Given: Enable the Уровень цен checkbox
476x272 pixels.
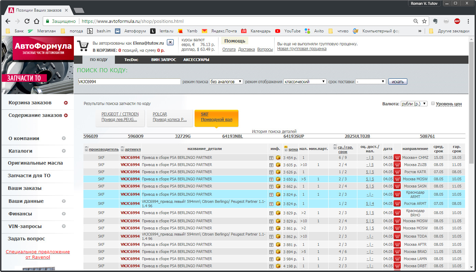Looking at the screenshot, I should point(433,104).
